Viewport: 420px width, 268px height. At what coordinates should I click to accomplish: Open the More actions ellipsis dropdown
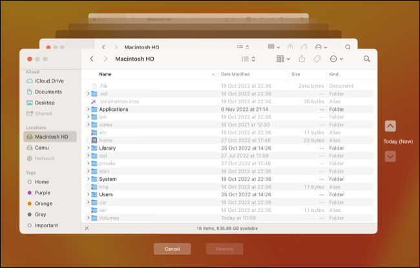[336, 59]
